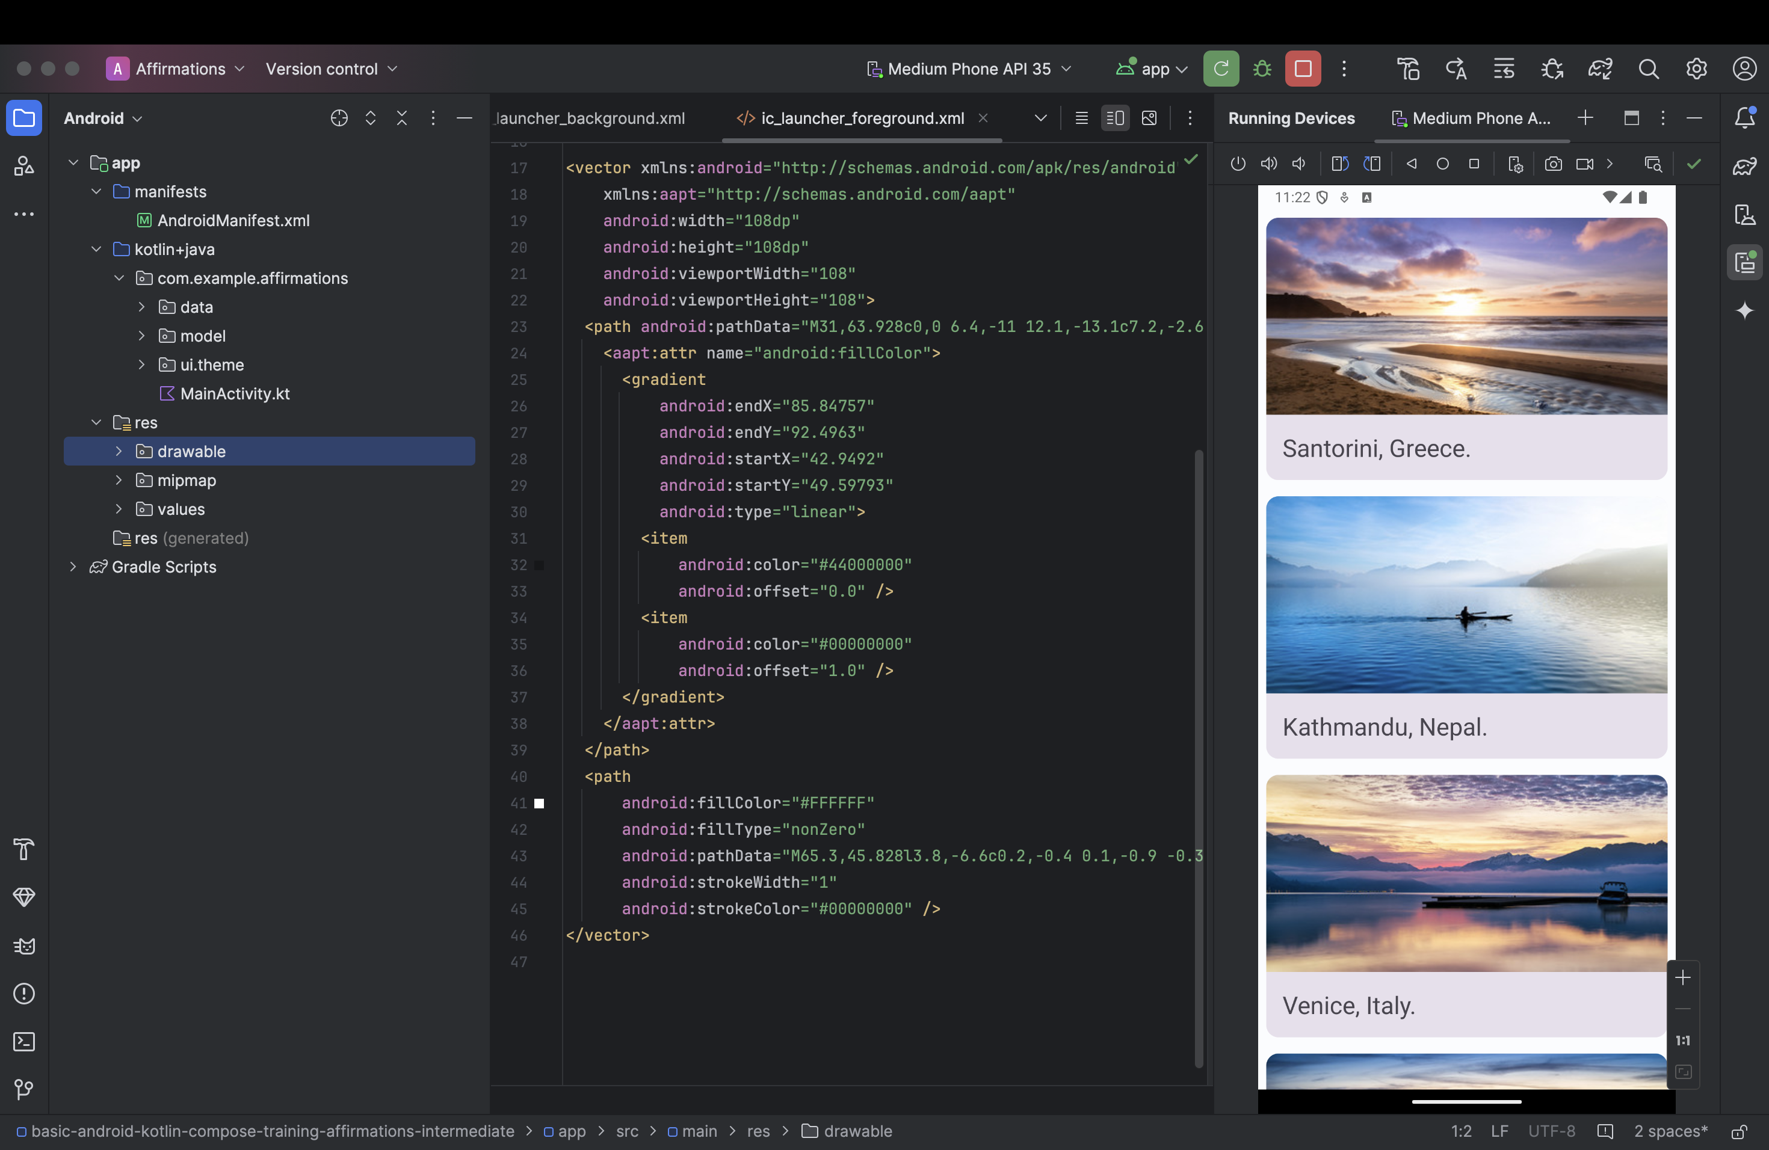Switch editor to Code-only view
The height and width of the screenshot is (1150, 1769).
[x=1081, y=118]
